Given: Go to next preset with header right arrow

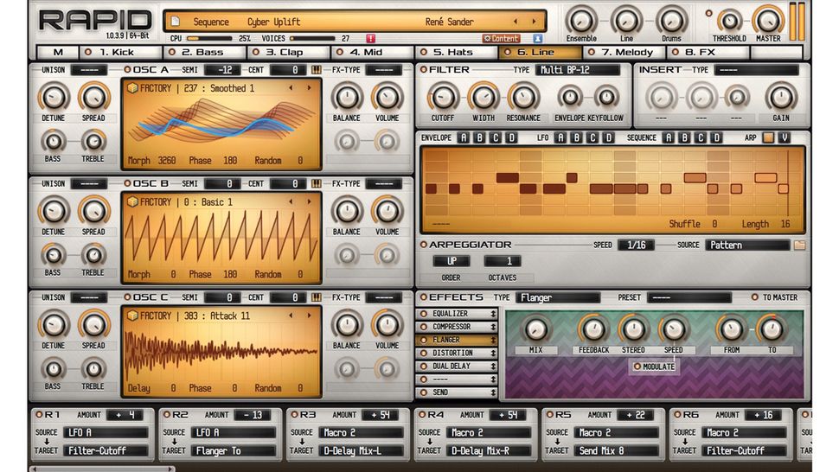Looking at the screenshot, I should click(x=534, y=22).
